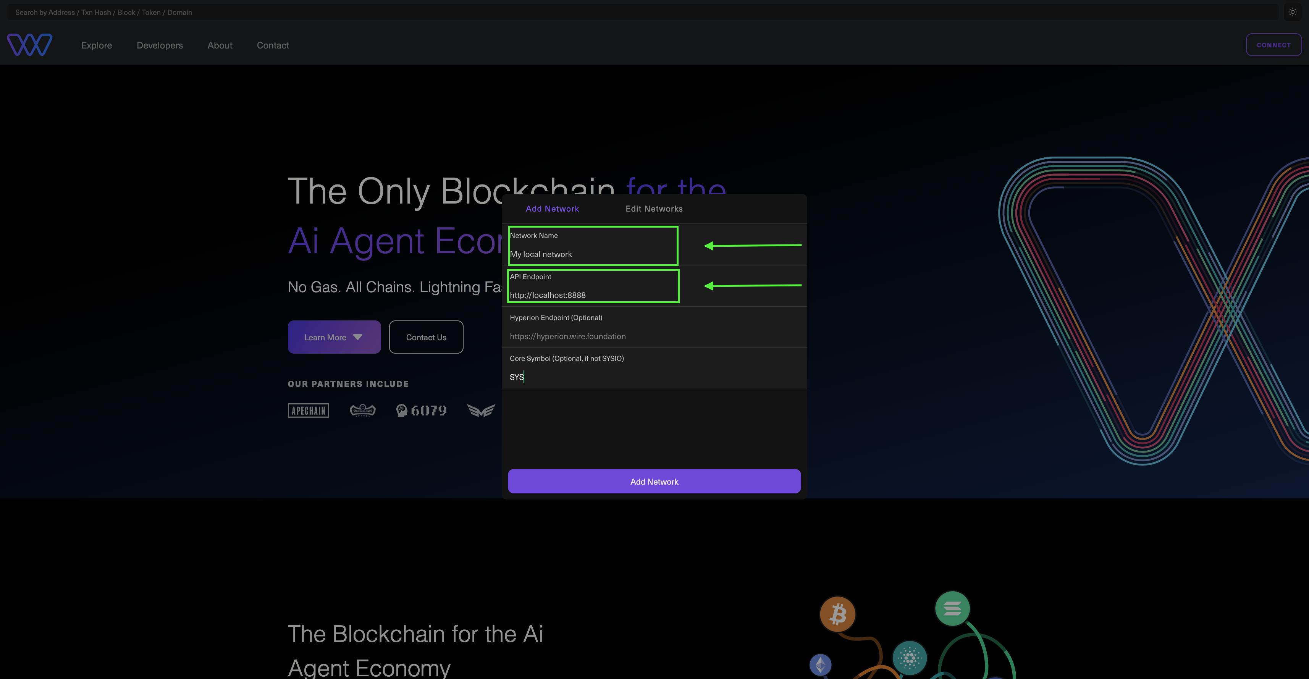Click the 6079 partner logo icon
This screenshot has width=1309, height=679.
tap(421, 410)
